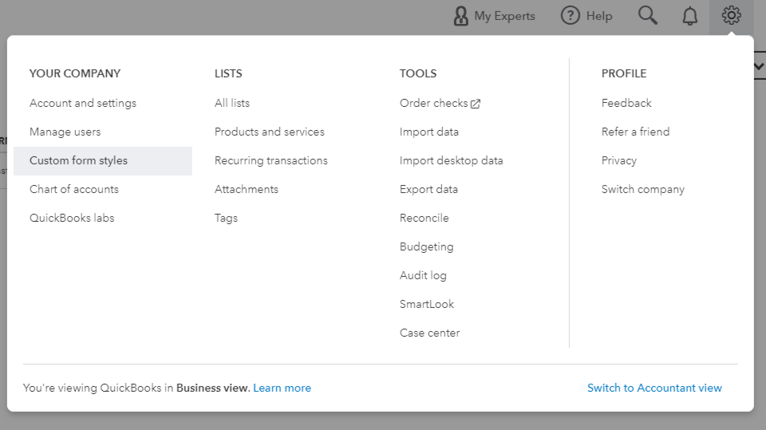Choose Import desktop data
This screenshot has height=430, width=766.
(x=452, y=160)
